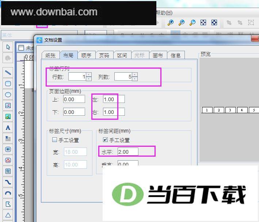Switch to the 布局 tab
Viewport: 259px width, 222px height.
68,55
